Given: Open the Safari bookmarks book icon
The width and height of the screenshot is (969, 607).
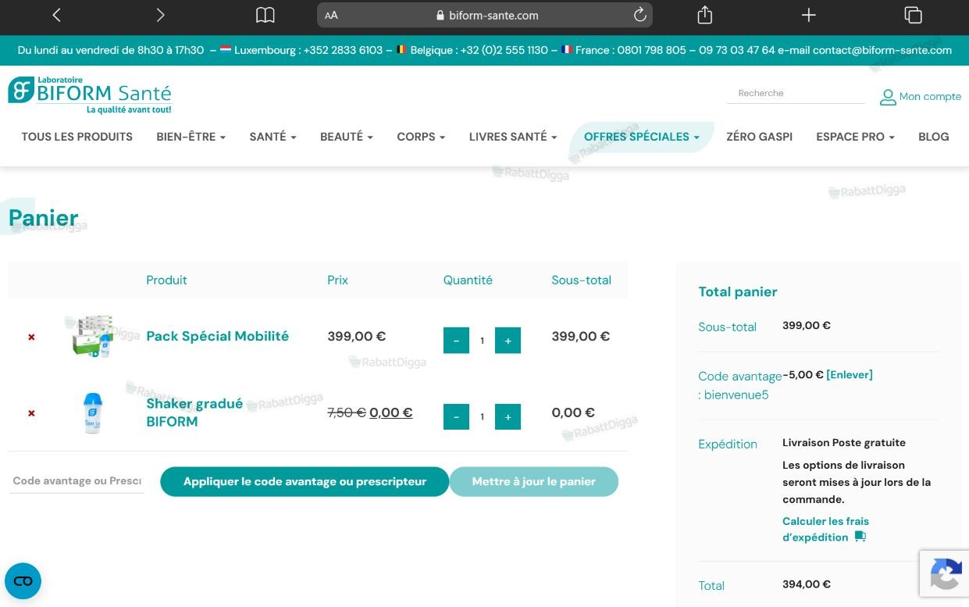Looking at the screenshot, I should pyautogui.click(x=265, y=15).
